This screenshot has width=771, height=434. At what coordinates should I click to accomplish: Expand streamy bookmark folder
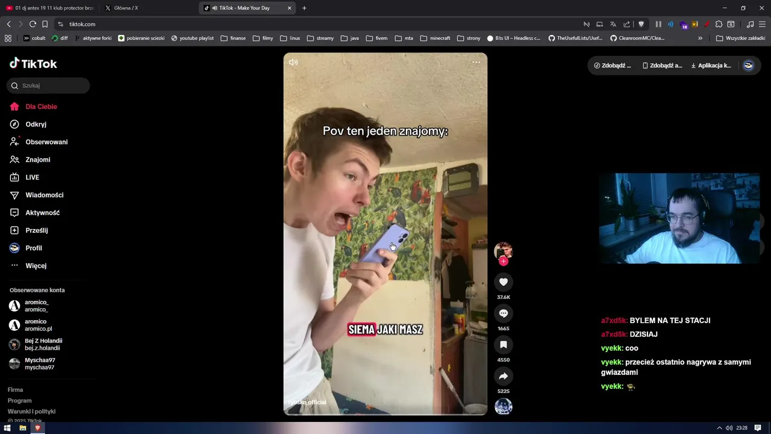(320, 38)
